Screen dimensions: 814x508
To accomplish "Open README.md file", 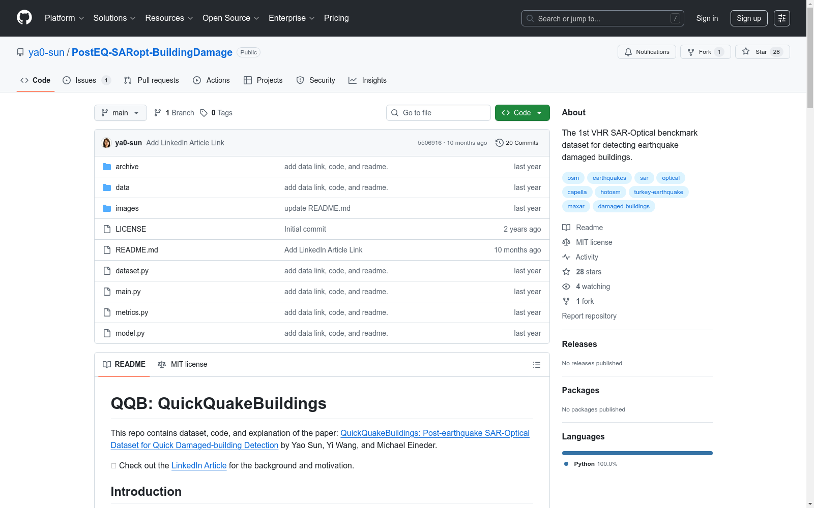I will (x=137, y=250).
